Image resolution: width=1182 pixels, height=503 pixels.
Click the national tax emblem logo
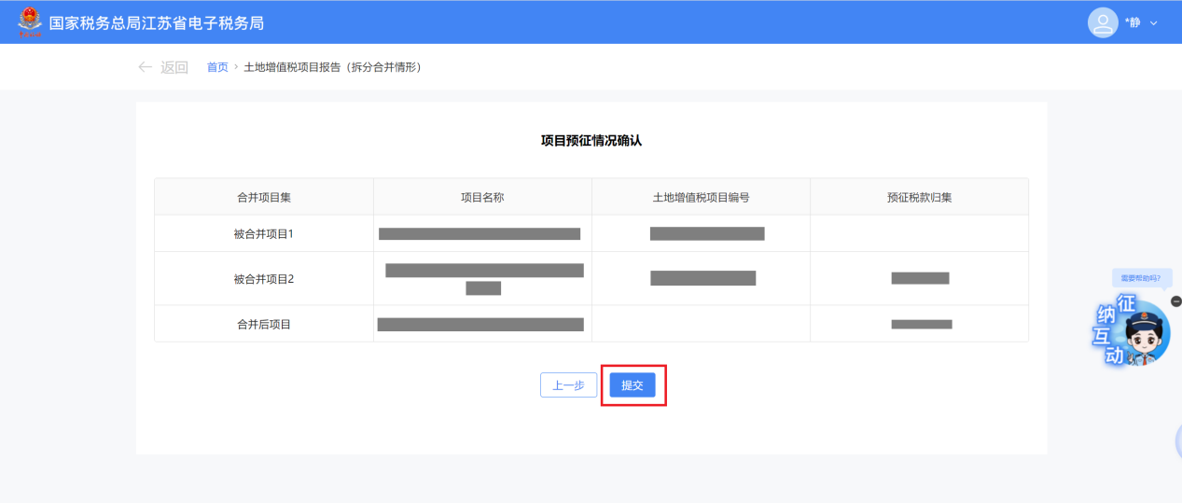click(30, 22)
